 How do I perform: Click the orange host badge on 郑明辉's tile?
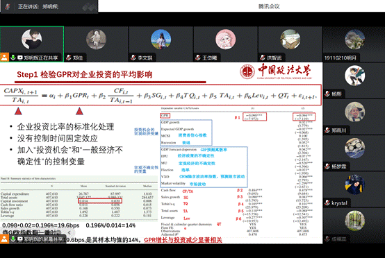[x=4, y=58]
